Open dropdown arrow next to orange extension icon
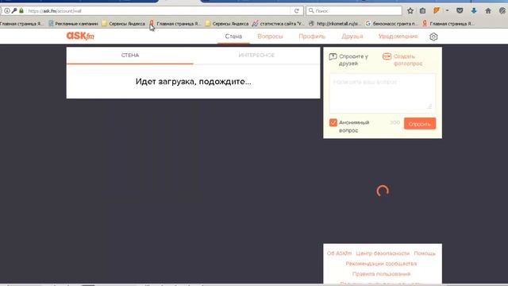This screenshot has width=508, height=286. (447, 10)
